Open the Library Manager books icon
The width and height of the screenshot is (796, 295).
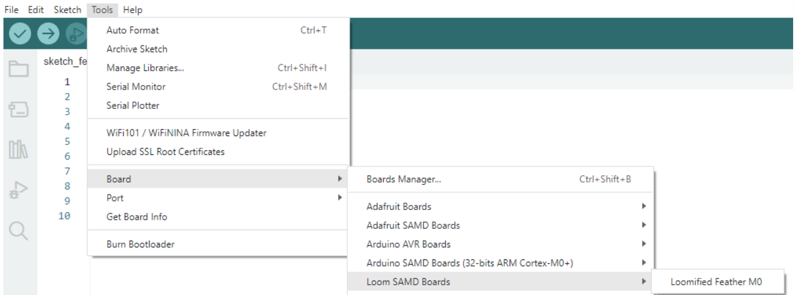coord(18,150)
